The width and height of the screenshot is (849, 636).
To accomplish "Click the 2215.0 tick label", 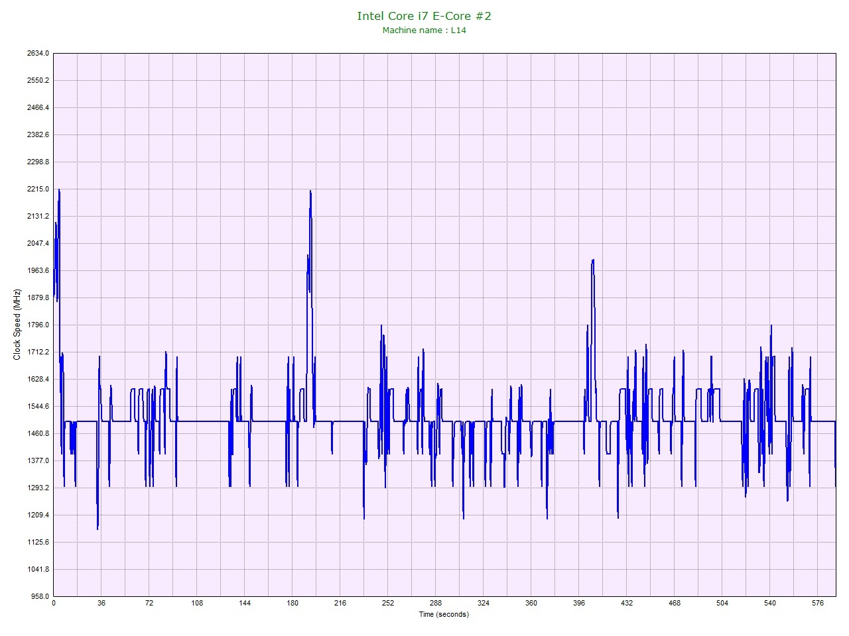I will click(38, 189).
